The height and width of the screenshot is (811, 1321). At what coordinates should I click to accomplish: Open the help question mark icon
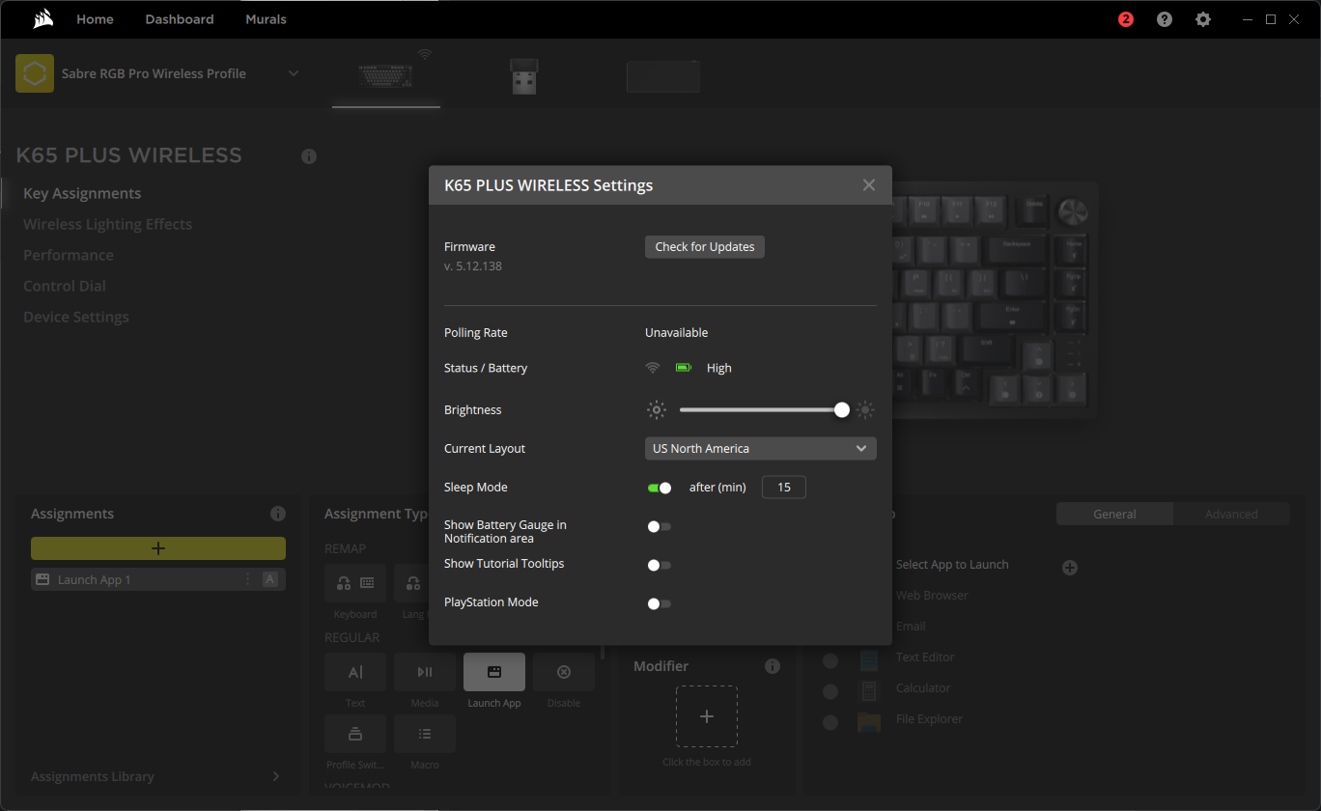coord(1165,19)
